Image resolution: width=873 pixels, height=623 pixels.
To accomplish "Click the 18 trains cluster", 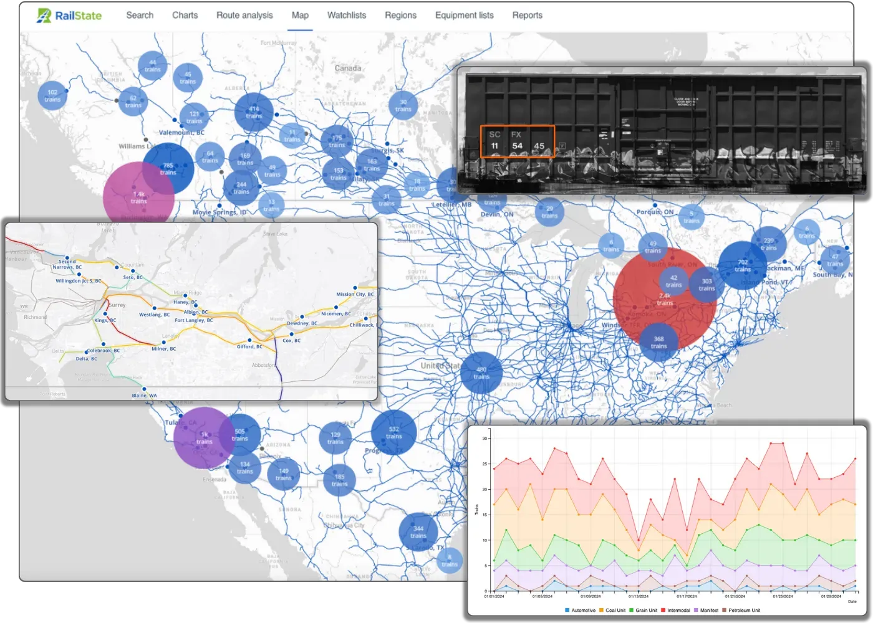I will 417,184.
